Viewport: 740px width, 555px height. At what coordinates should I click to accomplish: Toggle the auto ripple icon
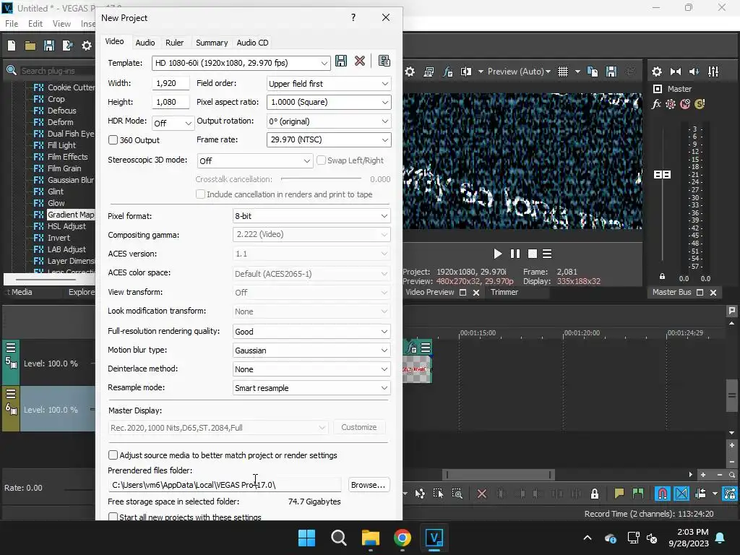700,494
